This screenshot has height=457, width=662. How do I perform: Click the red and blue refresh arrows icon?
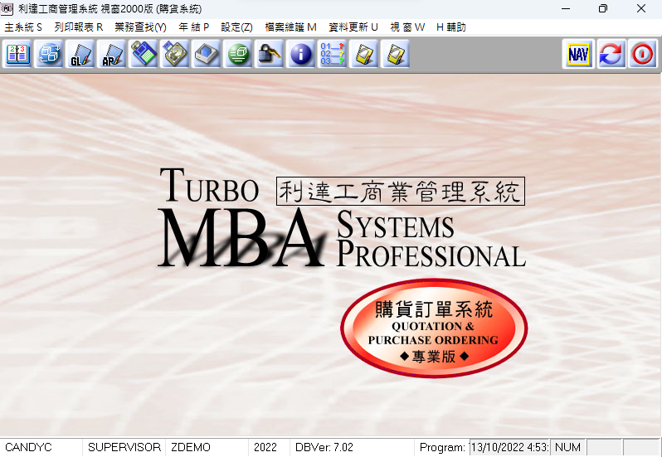(x=611, y=54)
